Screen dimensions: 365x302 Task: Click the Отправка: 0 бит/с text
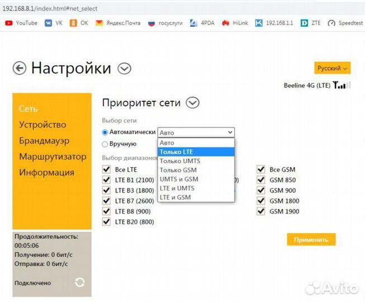[x=41, y=264]
